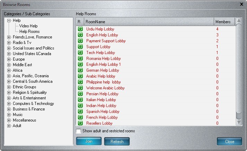The image size is (247, 151).
Task: Enable Show adult and restricted rooms checkbox
Action: tap(79, 131)
